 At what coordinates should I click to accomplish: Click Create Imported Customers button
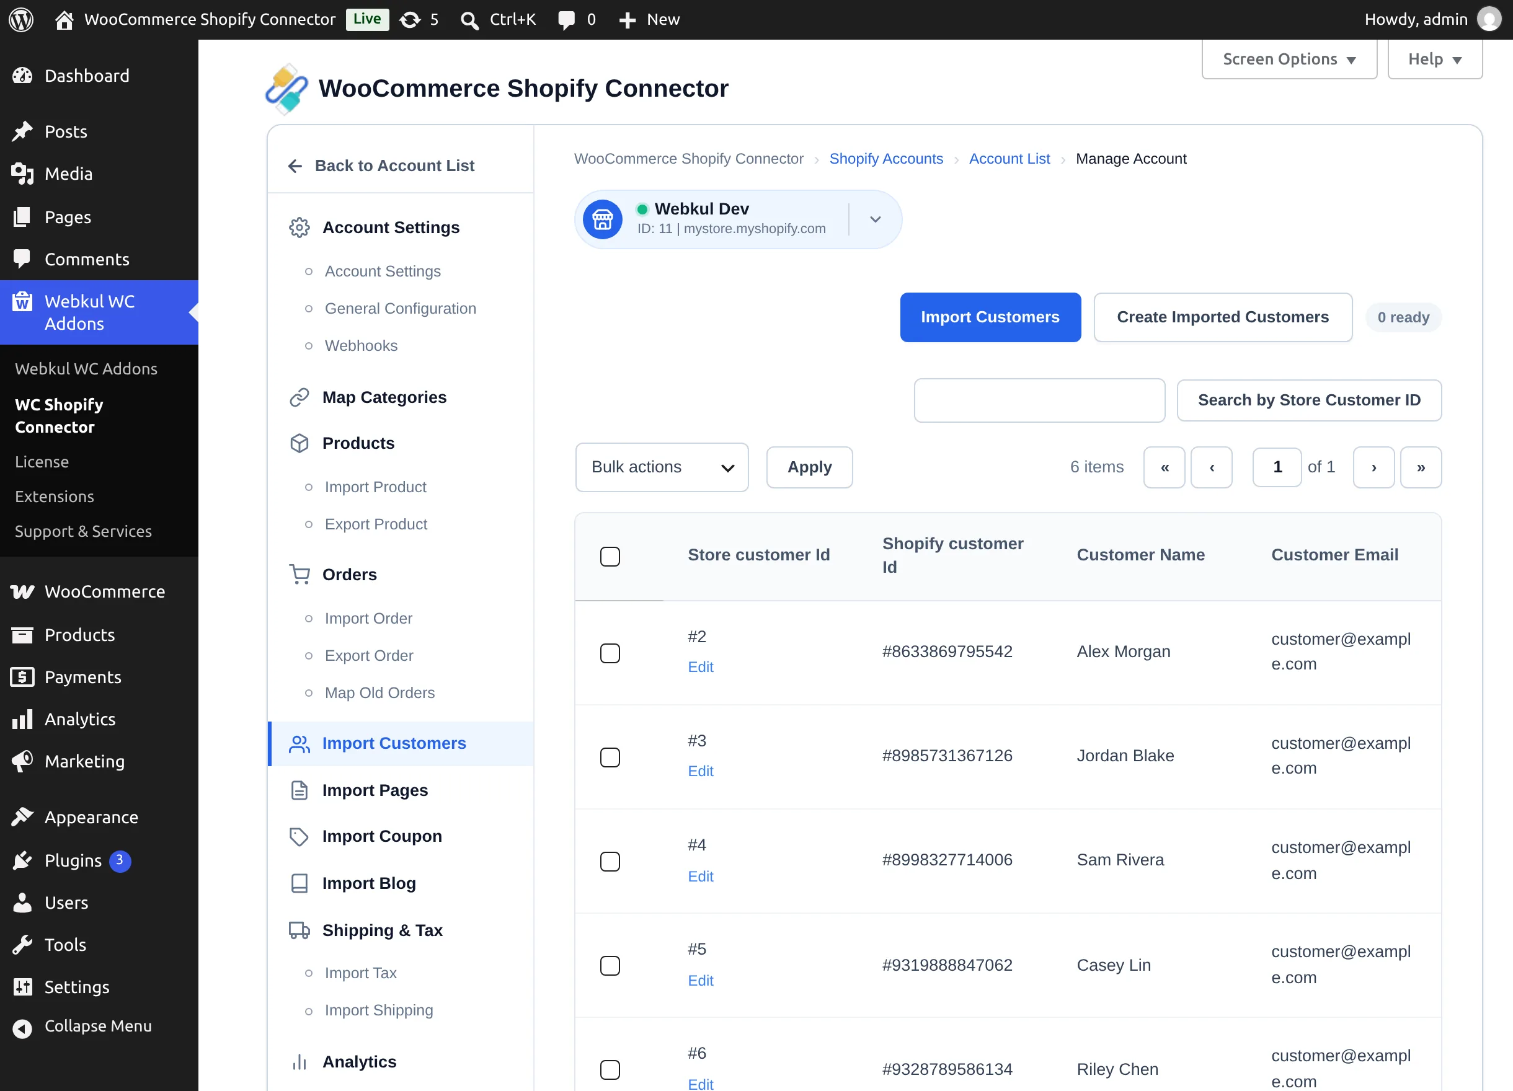(x=1222, y=317)
